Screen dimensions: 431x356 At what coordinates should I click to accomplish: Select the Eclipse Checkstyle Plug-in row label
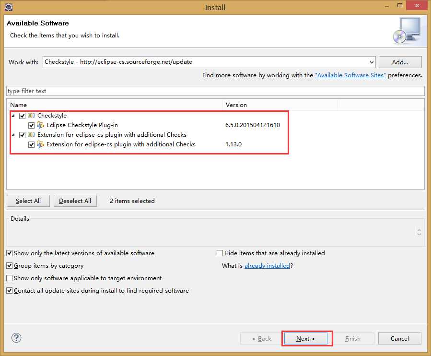82,125
